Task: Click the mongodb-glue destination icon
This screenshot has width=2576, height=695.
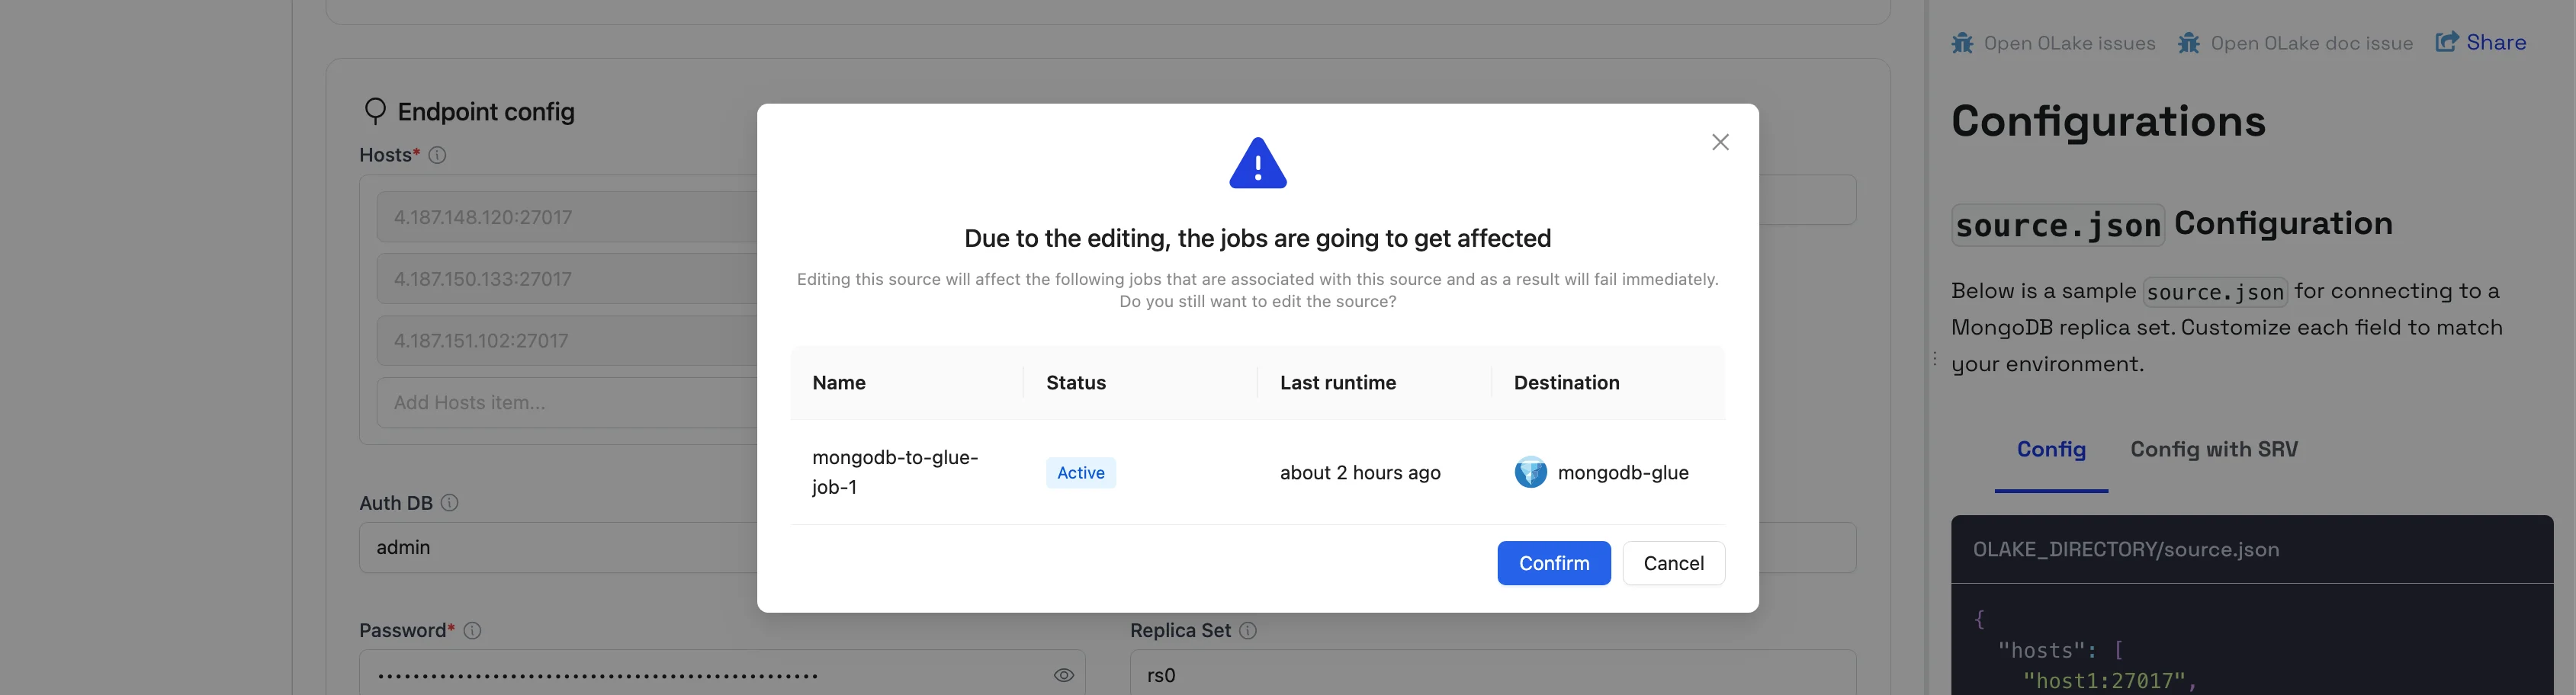Action: coord(1530,472)
